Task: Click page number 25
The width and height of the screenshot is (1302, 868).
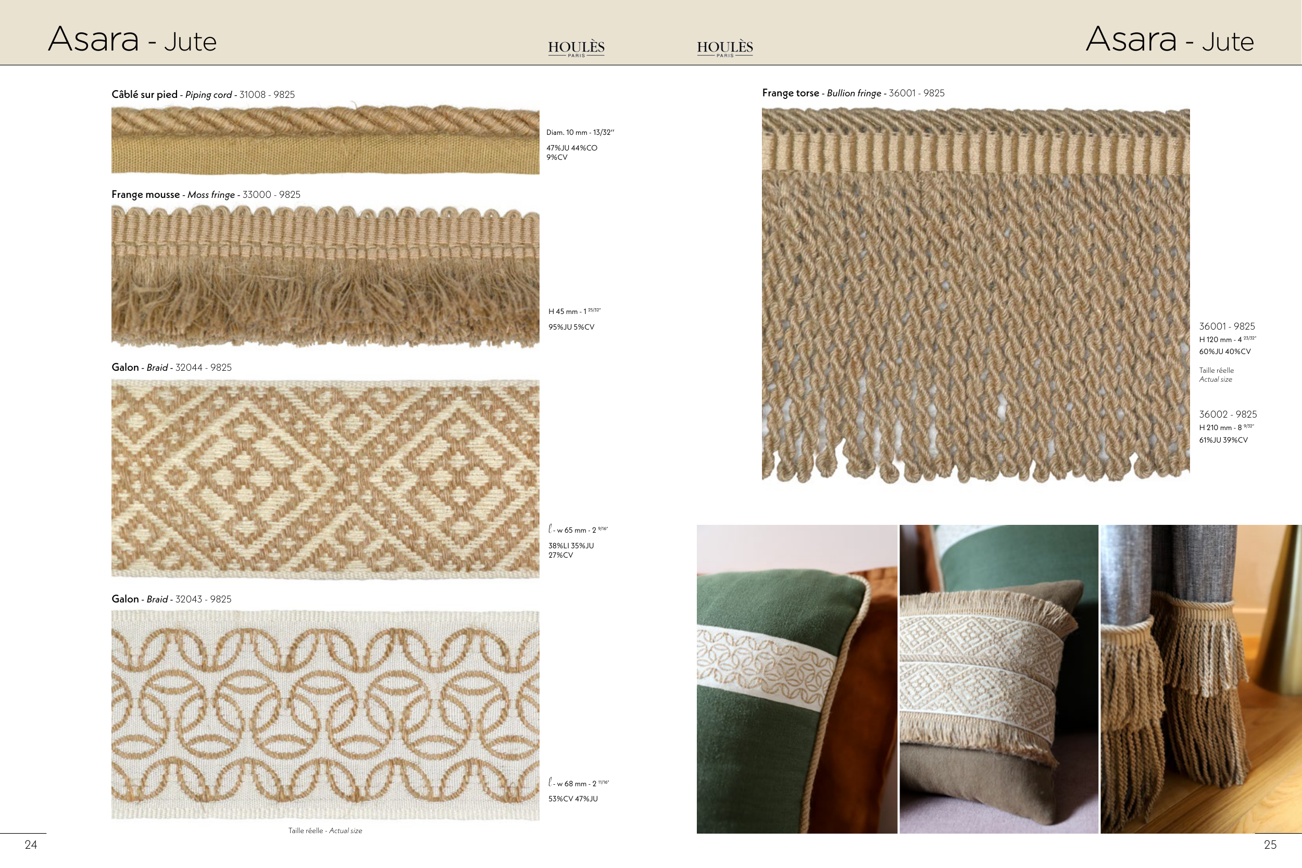Action: tap(1270, 845)
